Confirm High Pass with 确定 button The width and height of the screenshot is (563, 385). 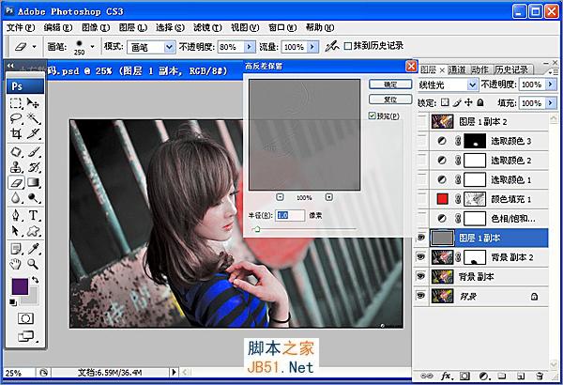click(x=390, y=85)
